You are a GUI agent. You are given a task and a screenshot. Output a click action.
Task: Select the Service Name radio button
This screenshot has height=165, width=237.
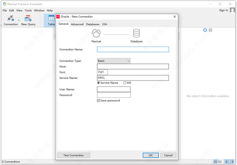tap(98, 83)
